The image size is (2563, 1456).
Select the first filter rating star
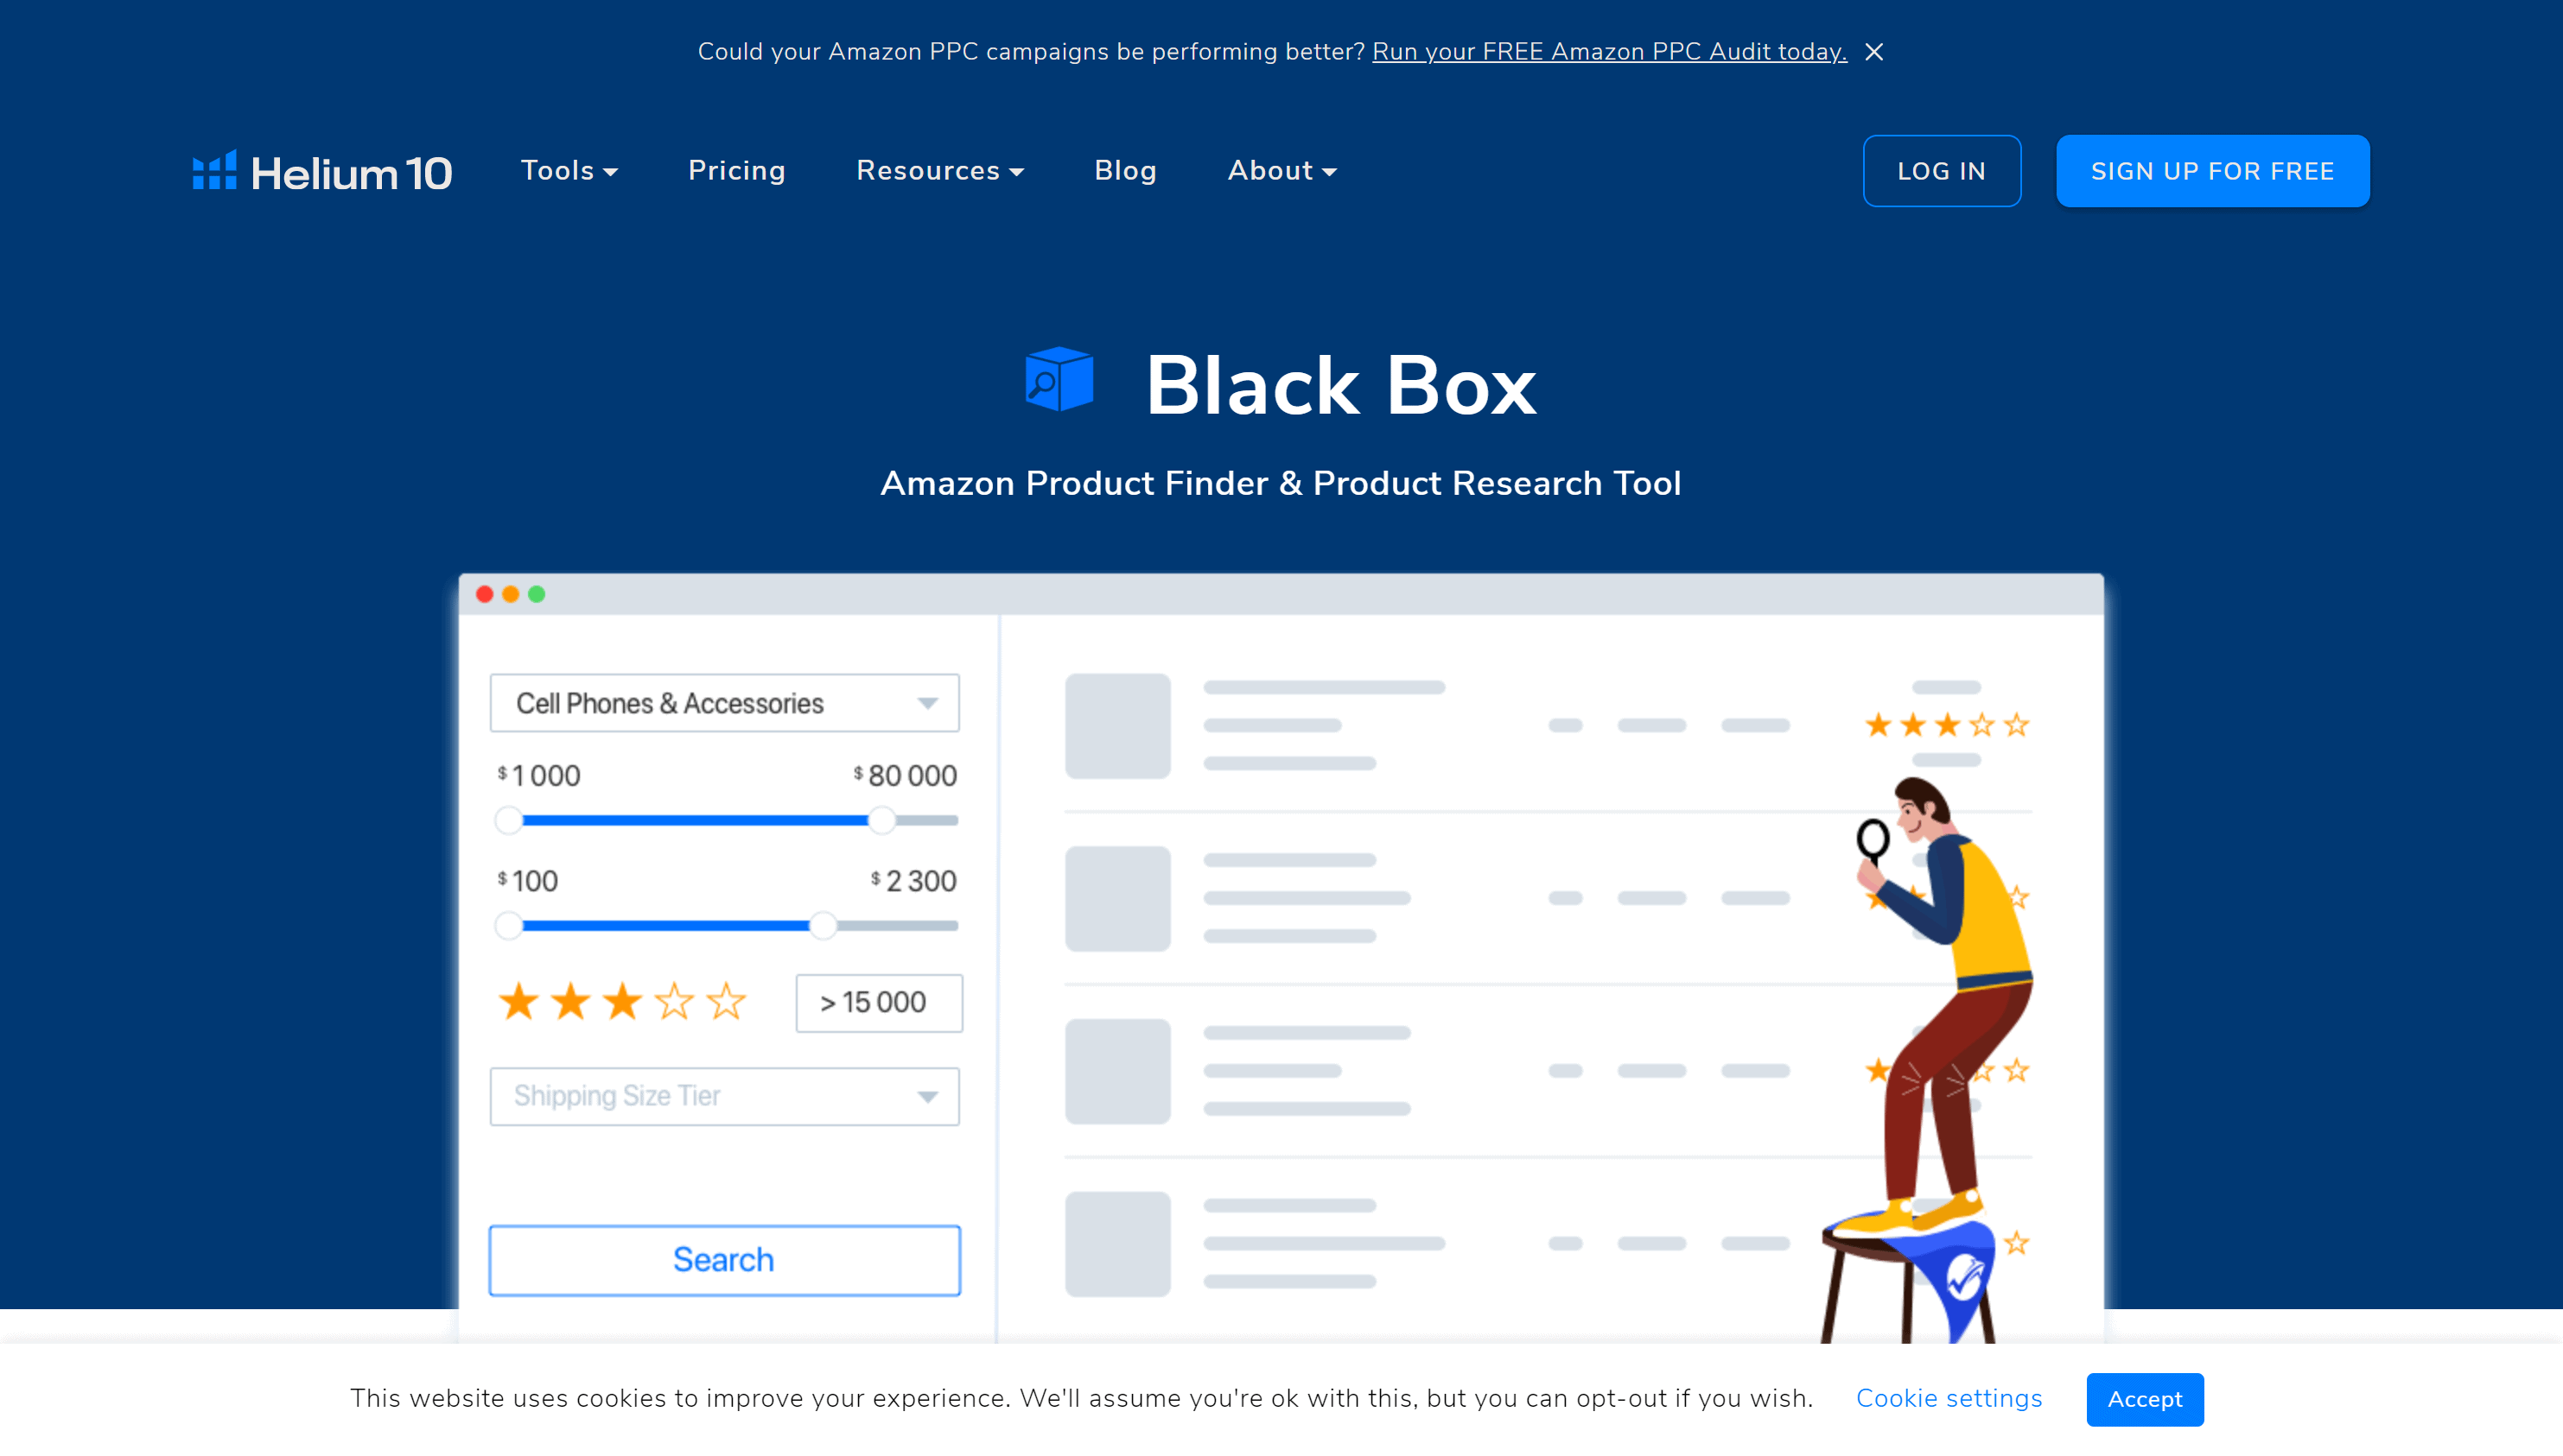point(519,1001)
